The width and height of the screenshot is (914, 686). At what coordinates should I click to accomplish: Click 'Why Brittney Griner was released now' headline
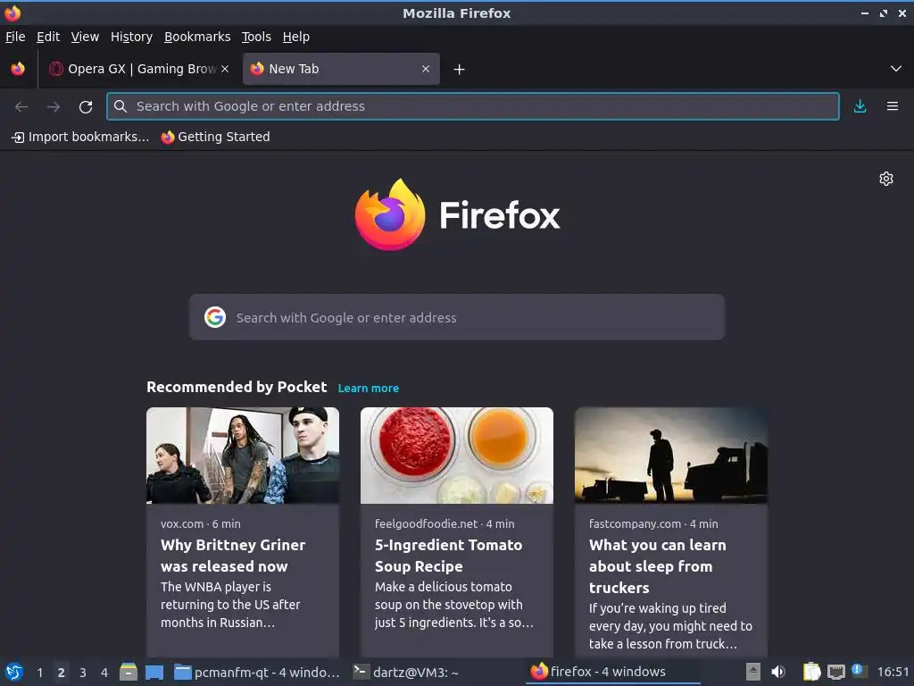click(233, 556)
